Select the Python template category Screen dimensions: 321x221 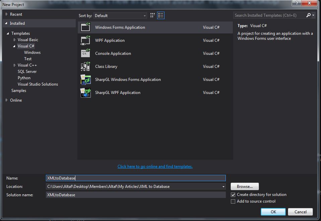point(24,78)
